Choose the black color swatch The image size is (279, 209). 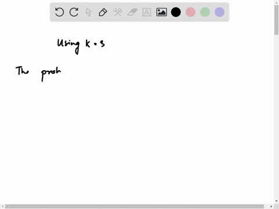(x=176, y=12)
